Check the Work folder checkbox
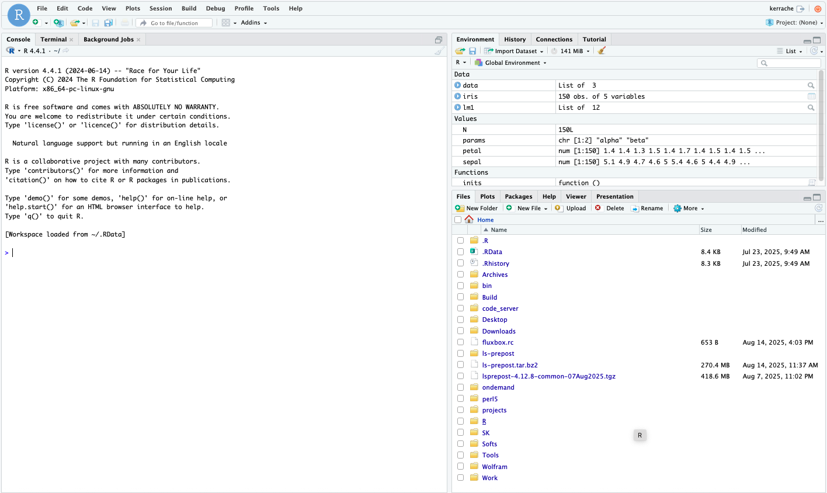 [460, 478]
